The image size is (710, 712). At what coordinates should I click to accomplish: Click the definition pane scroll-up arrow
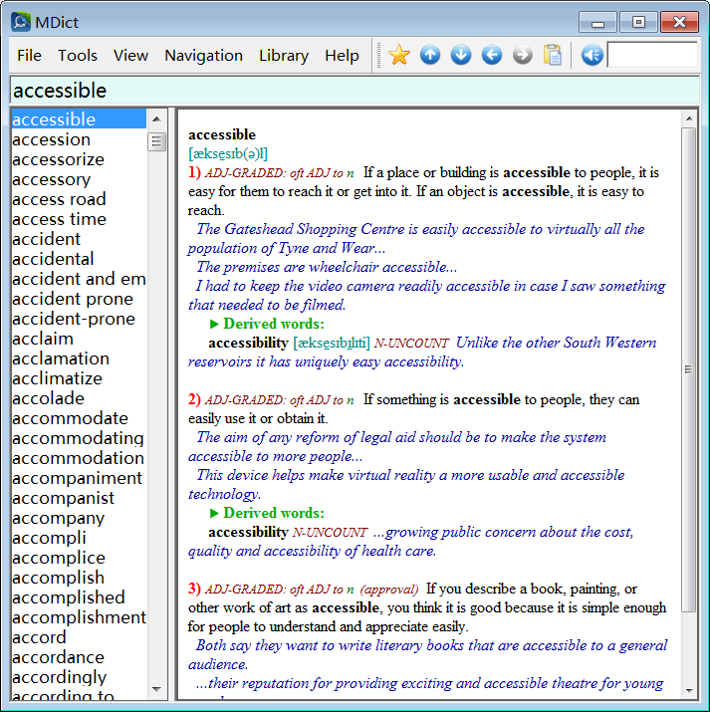pos(688,119)
